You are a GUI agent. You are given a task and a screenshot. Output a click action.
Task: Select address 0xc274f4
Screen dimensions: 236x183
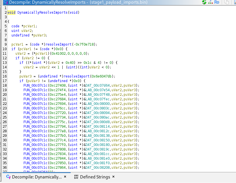tap(58, 90)
